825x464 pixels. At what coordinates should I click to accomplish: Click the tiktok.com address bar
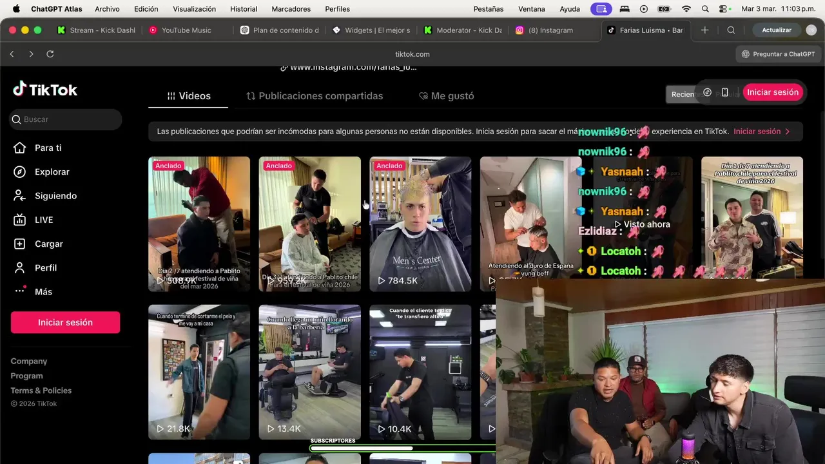(x=412, y=54)
